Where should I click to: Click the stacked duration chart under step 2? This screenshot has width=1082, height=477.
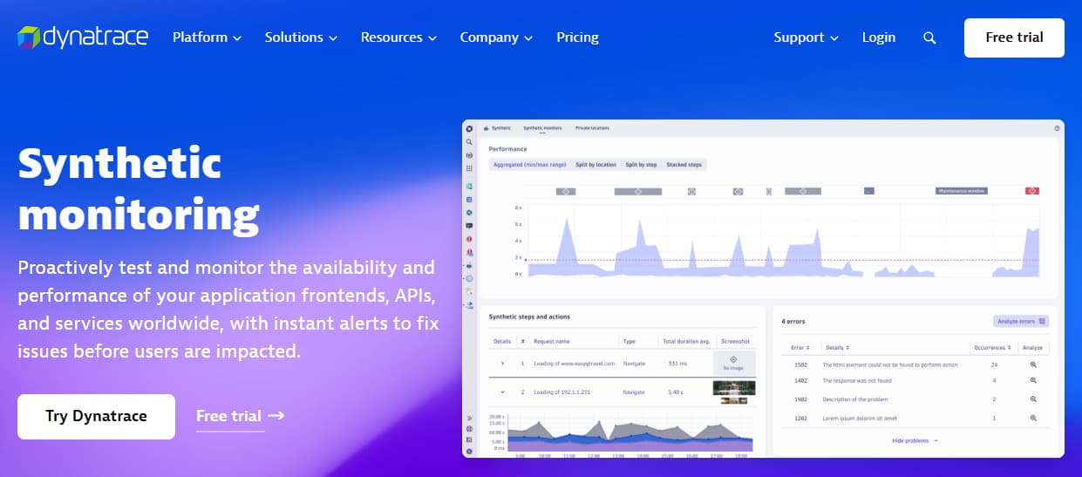pos(629,433)
